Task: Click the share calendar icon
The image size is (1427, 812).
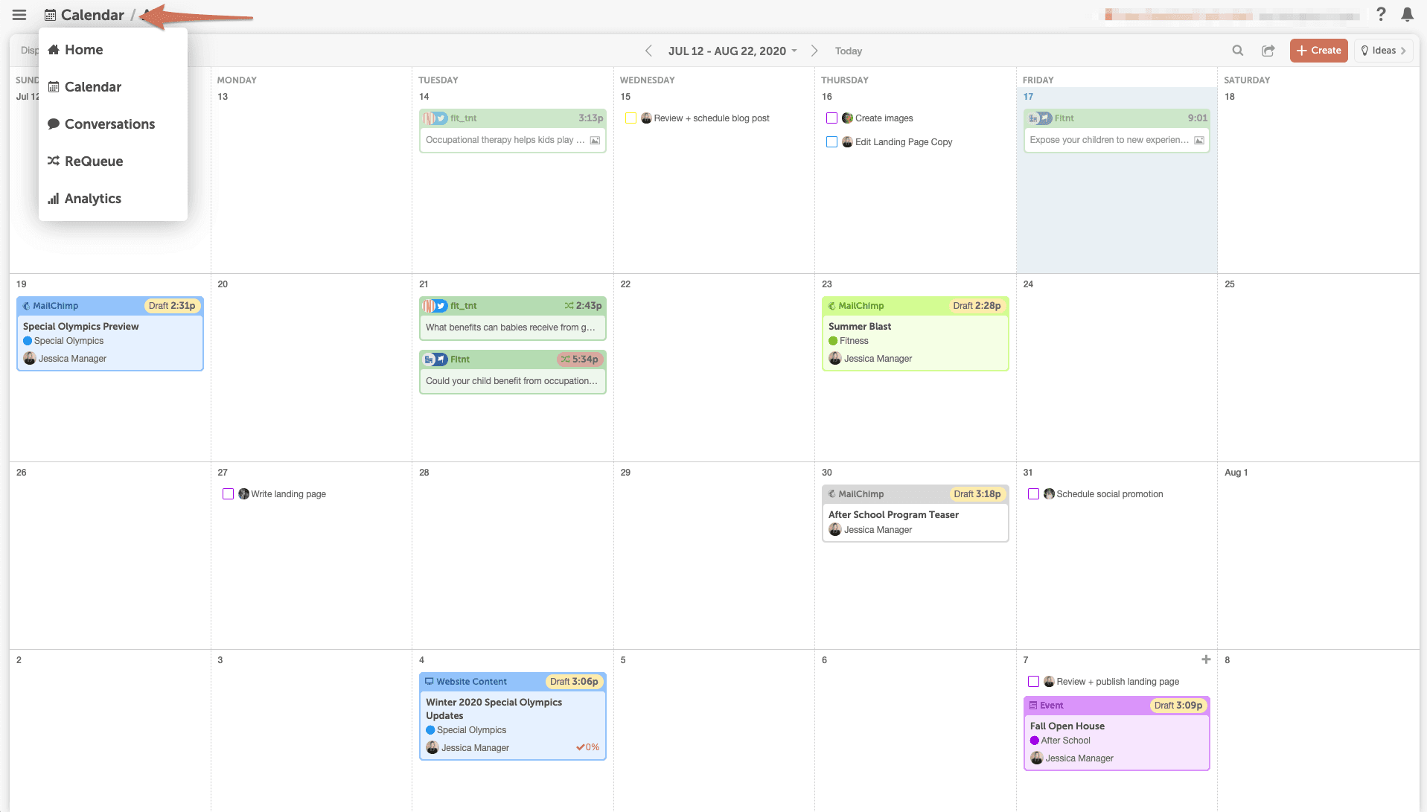Action: 1268,51
